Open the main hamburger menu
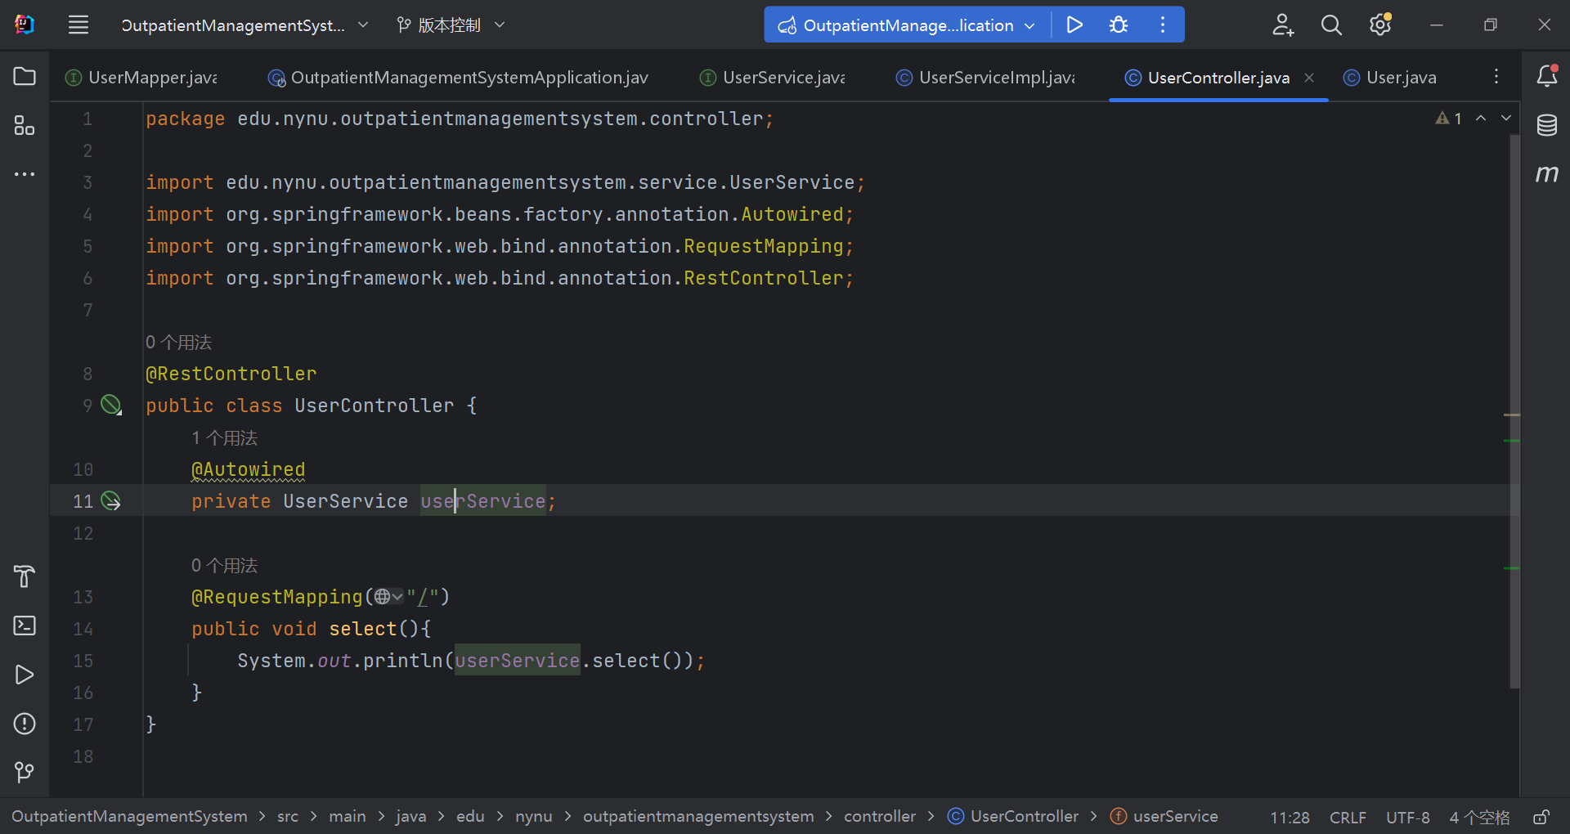 pos(78,25)
